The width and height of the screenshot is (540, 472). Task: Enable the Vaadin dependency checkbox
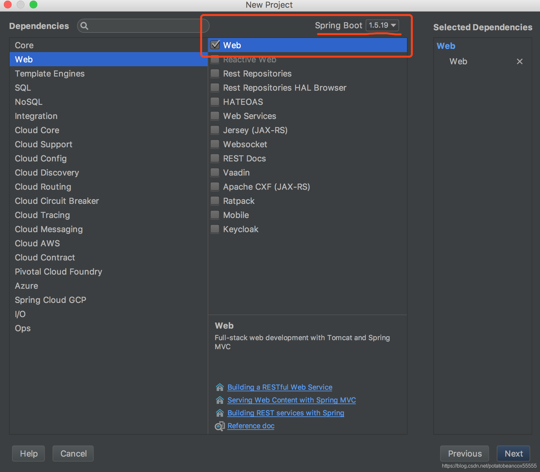click(215, 172)
